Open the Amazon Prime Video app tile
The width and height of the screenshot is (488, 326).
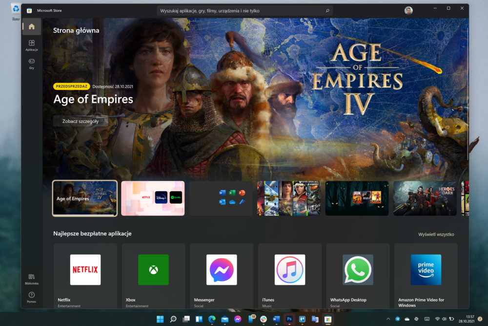(426, 276)
